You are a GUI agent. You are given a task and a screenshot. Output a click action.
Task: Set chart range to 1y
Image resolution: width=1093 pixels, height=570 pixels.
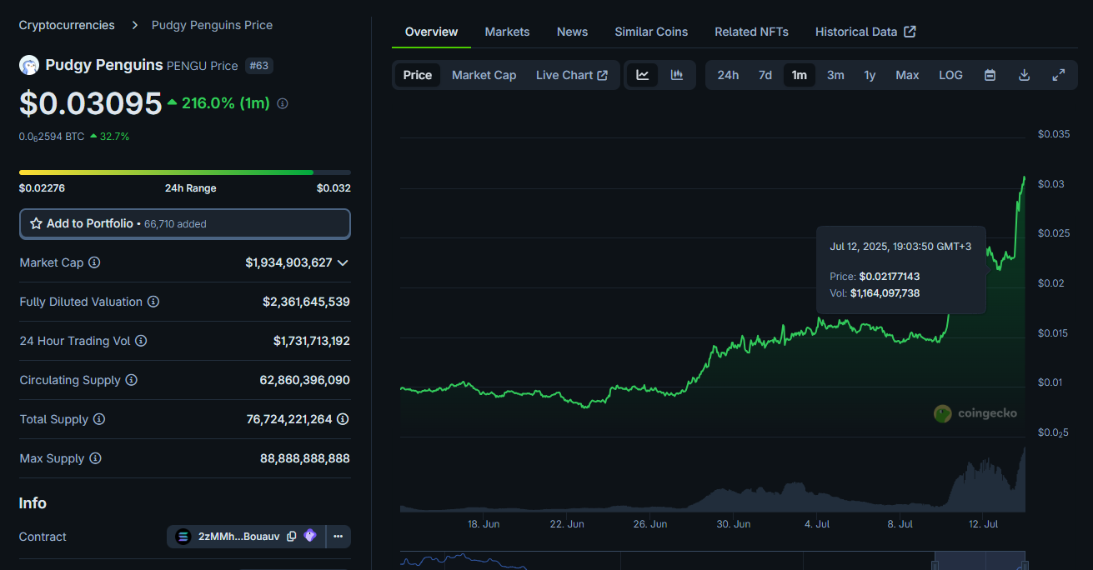870,75
